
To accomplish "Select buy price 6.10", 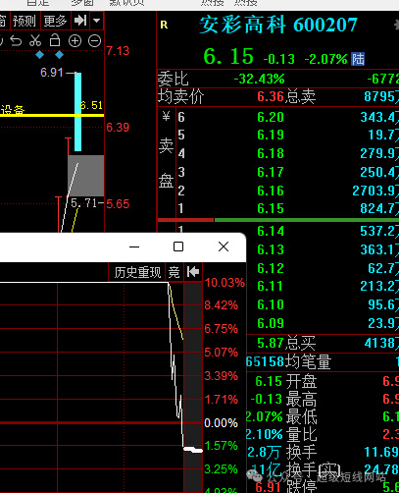I will [x=271, y=304].
